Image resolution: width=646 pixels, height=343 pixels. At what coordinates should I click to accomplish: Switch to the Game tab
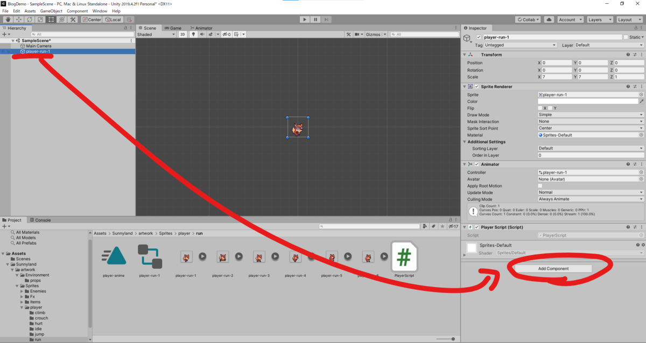point(173,28)
